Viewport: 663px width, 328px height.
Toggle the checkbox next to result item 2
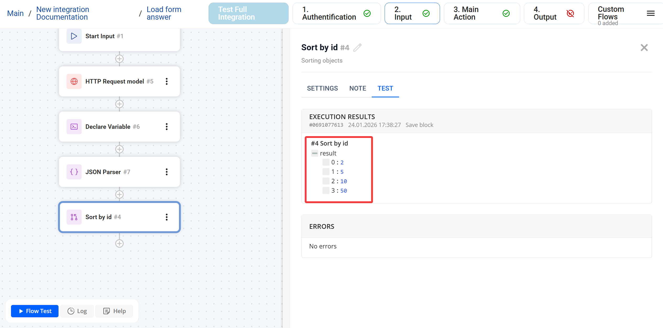pos(326,181)
